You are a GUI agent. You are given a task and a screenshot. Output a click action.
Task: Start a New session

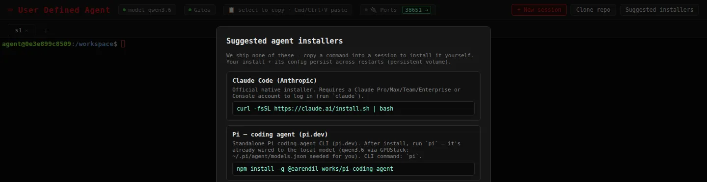coord(539,10)
